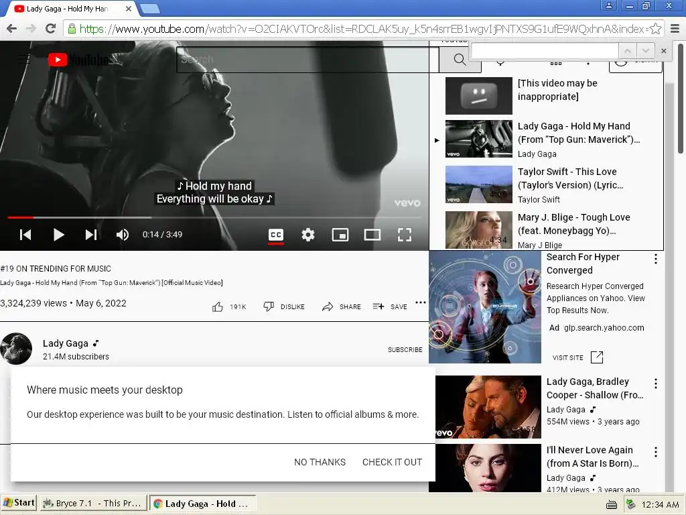Go to previous find result arrow
Image resolution: width=686 pixels, height=515 pixels.
pos(627,51)
